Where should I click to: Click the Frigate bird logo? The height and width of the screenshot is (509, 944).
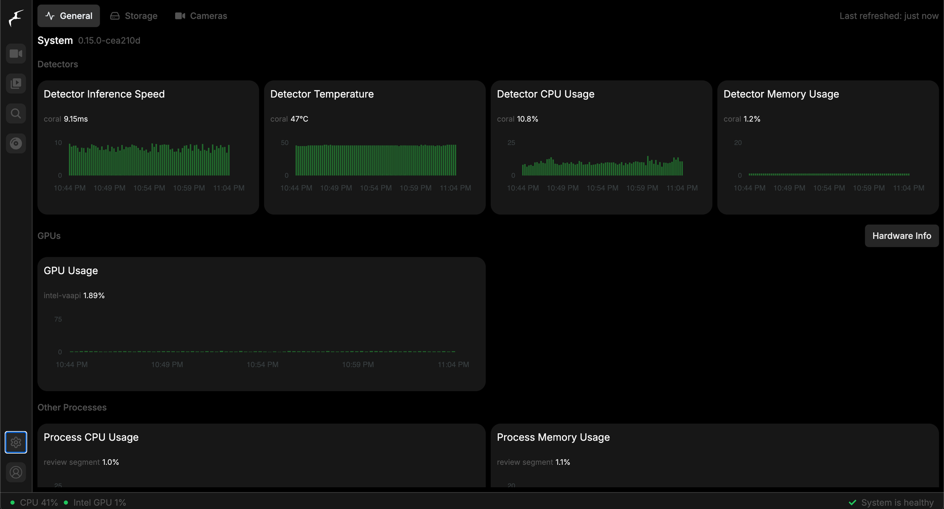[16, 18]
